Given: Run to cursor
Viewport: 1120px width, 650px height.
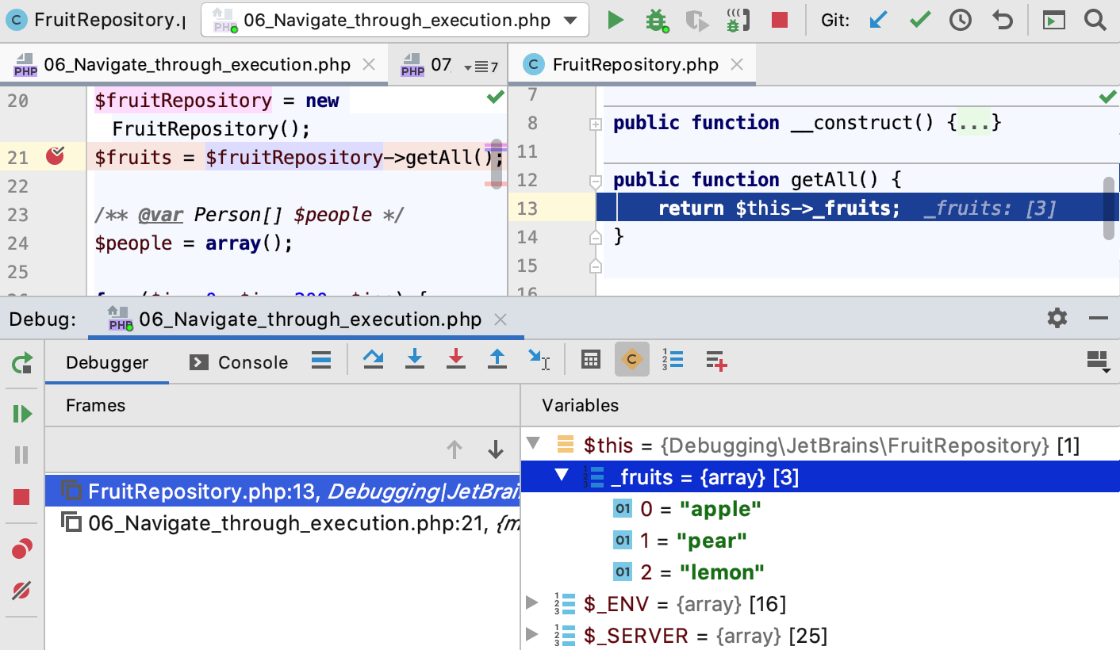Looking at the screenshot, I should click(539, 360).
